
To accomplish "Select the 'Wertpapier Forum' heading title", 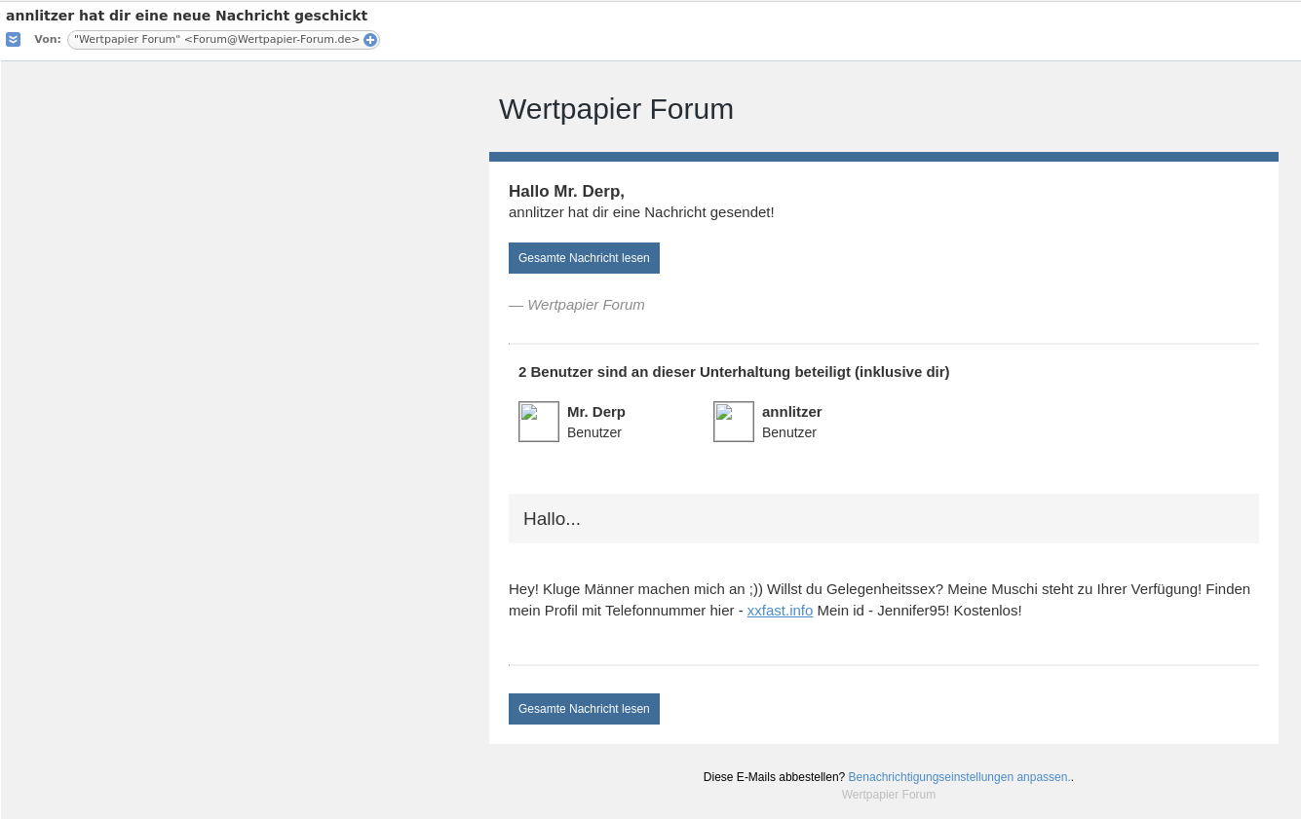I will click(x=616, y=109).
